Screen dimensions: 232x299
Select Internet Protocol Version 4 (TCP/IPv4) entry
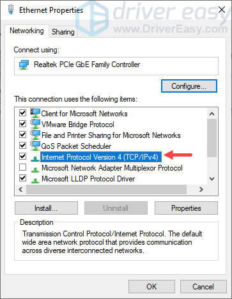(101, 157)
